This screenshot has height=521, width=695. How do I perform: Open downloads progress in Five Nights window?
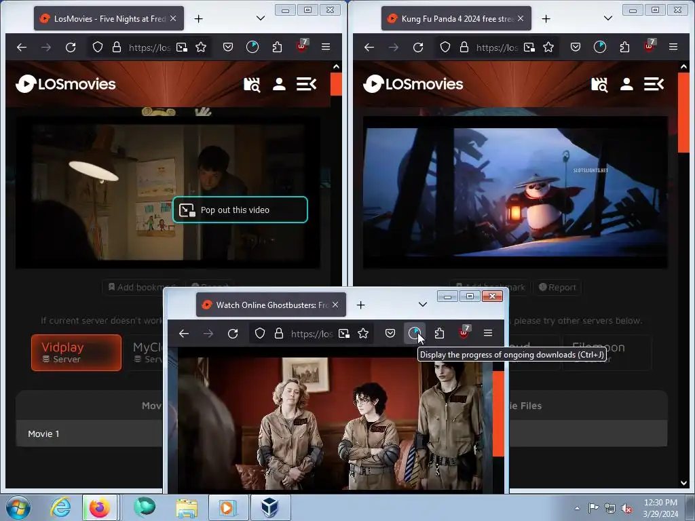[252, 47]
